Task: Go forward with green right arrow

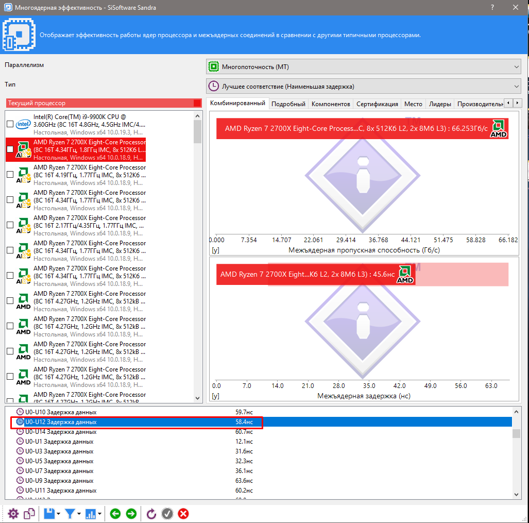Action: coord(131,514)
